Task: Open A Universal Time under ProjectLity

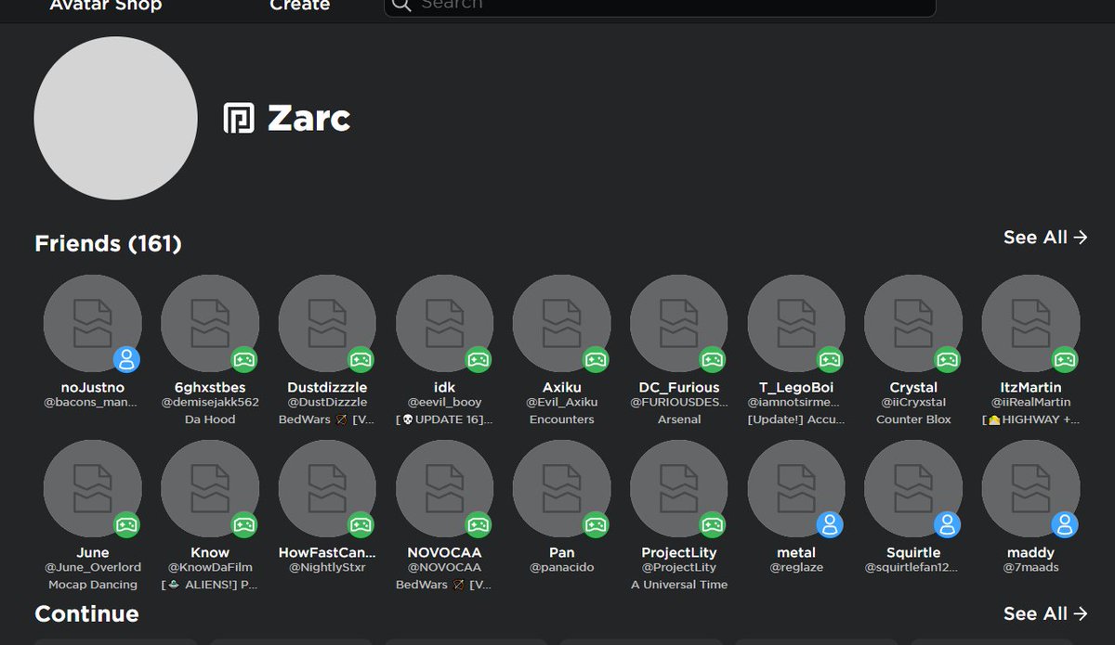Action: 679,585
